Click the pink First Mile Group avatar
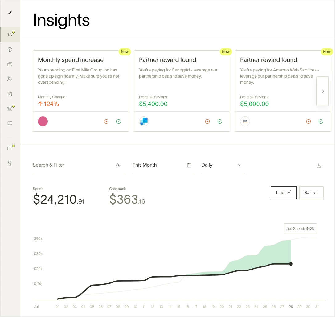 coord(43,122)
